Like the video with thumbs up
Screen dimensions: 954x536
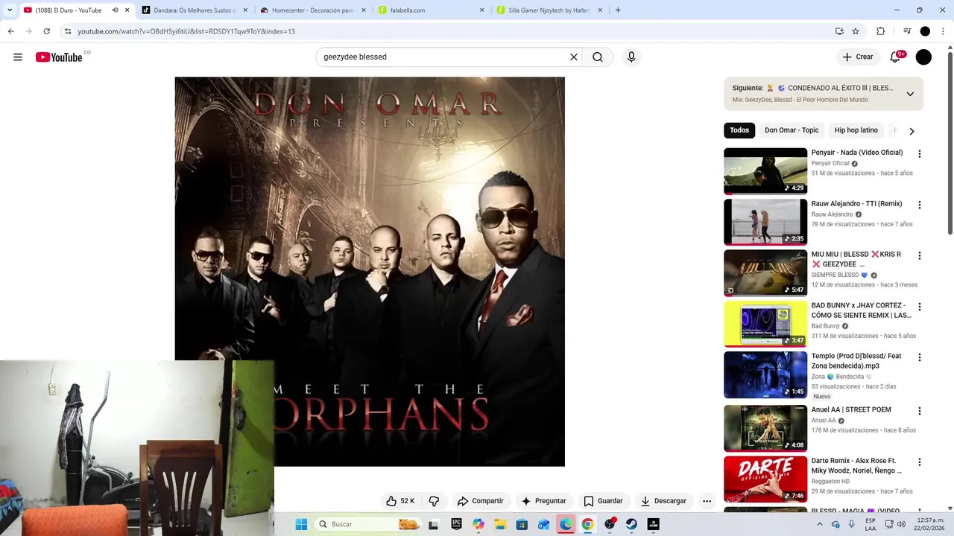pos(399,501)
